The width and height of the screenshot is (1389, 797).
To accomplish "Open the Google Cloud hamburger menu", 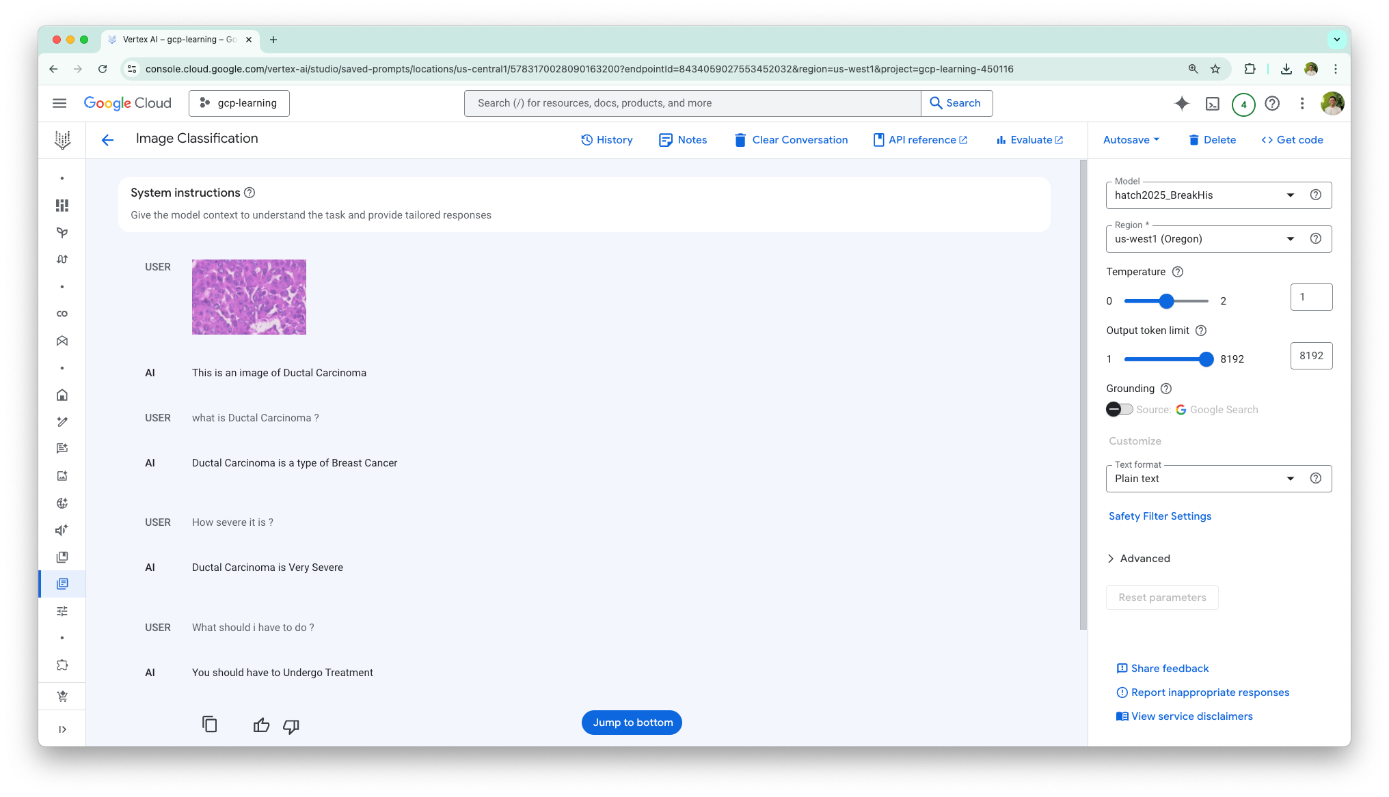I will (x=59, y=103).
